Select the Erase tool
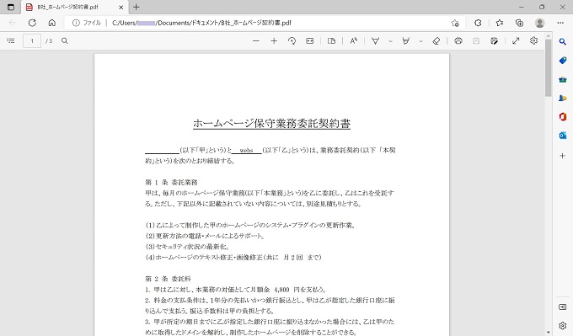This screenshot has height=336, width=573. click(436, 41)
